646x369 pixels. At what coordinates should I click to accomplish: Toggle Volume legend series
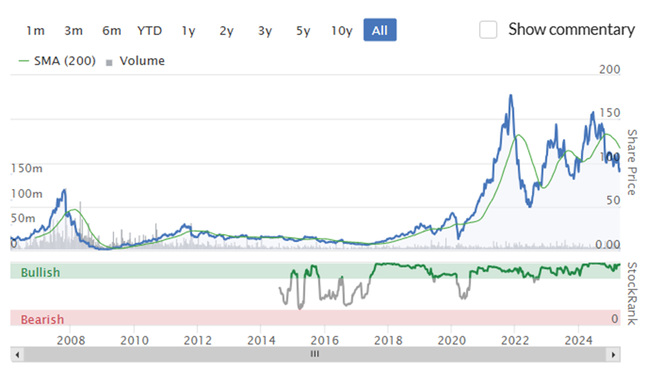(x=135, y=61)
